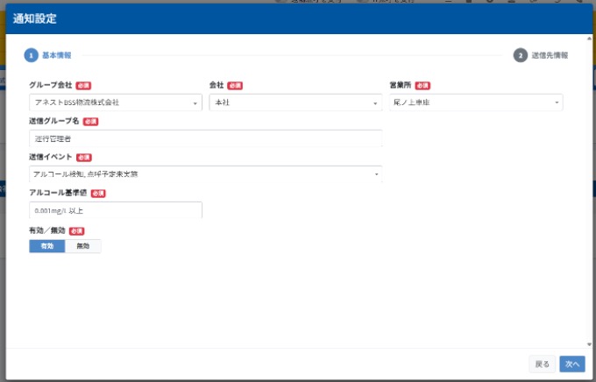This screenshot has height=382, width=596.
Task: Go to the 送信先情報 step label
Action: click(x=550, y=55)
